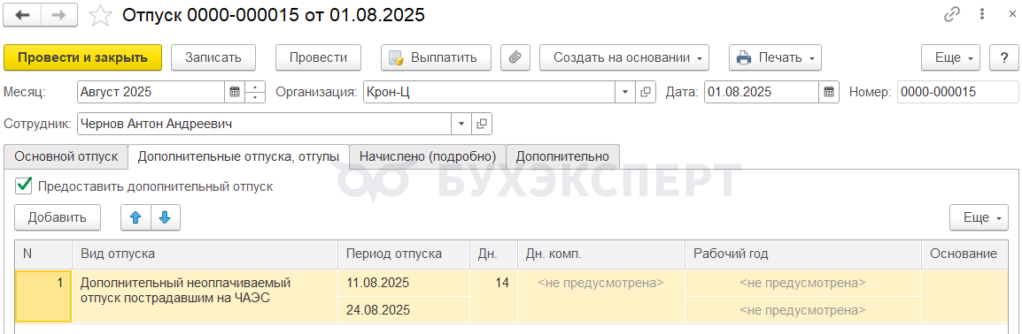Expand the Сотрудник dropdown list
Screen dimensions: 1022x334
pyautogui.click(x=461, y=124)
